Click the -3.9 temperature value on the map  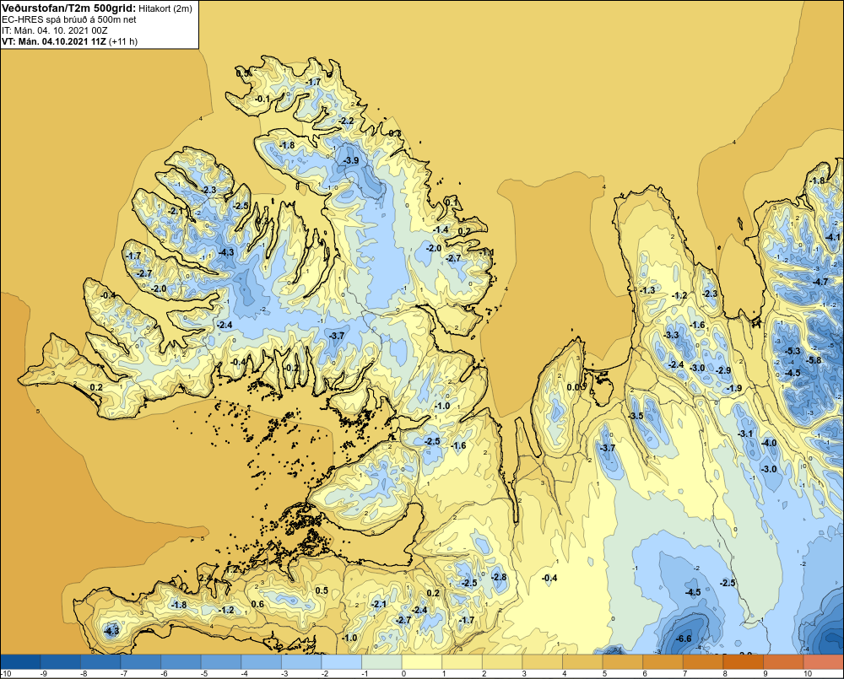pyautogui.click(x=351, y=161)
